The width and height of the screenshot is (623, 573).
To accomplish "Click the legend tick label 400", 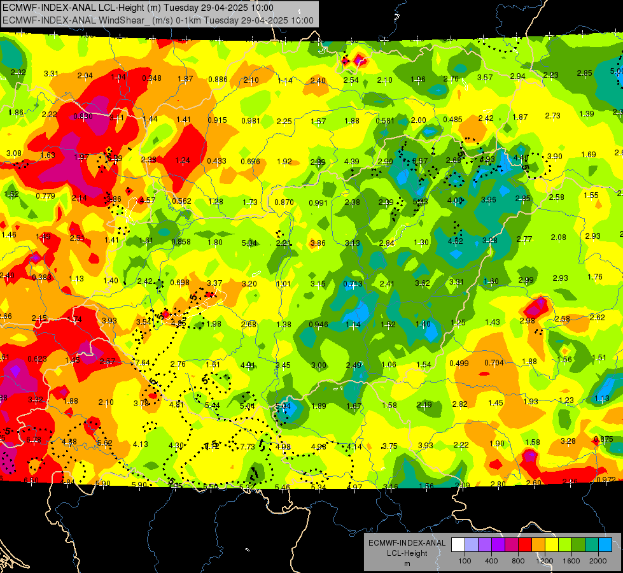I will [491, 561].
